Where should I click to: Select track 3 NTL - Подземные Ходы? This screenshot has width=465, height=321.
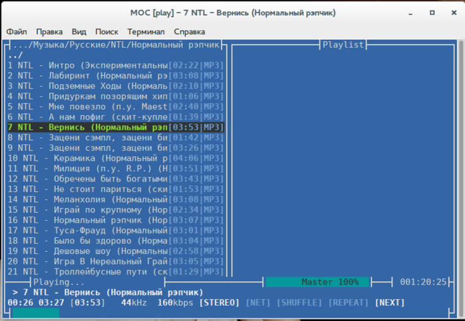point(116,86)
